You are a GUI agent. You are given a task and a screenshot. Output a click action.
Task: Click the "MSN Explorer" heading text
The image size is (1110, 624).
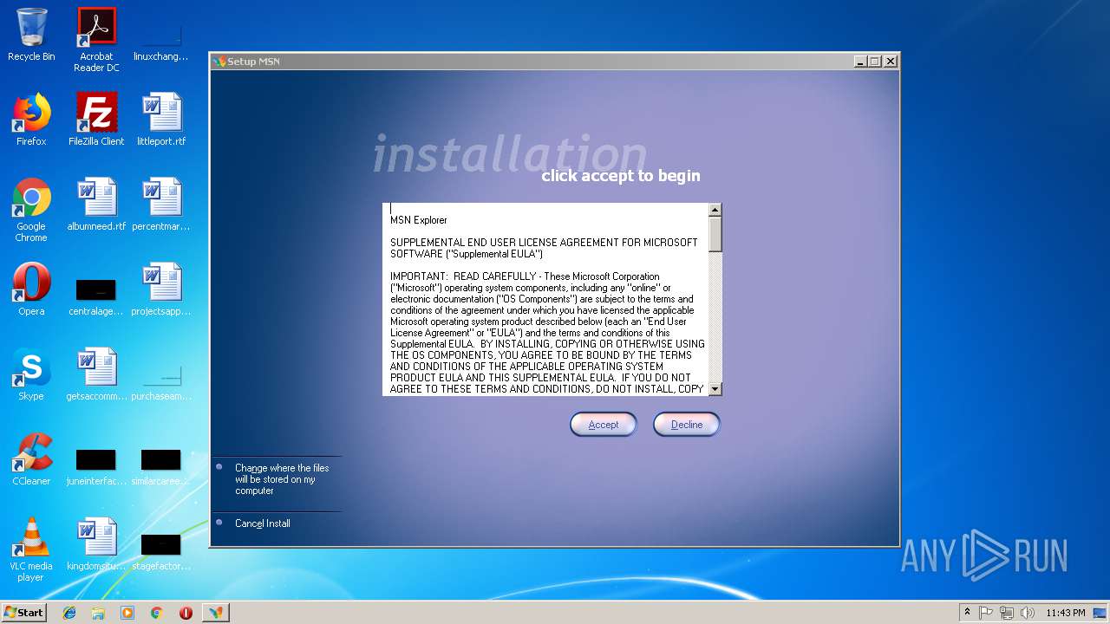click(419, 220)
